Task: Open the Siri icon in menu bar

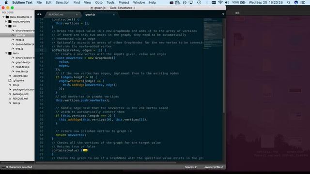Action: [296, 2]
